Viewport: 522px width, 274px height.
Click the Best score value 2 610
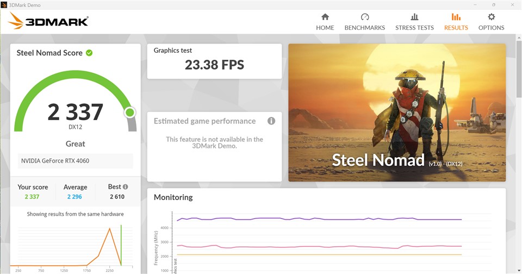pos(118,197)
